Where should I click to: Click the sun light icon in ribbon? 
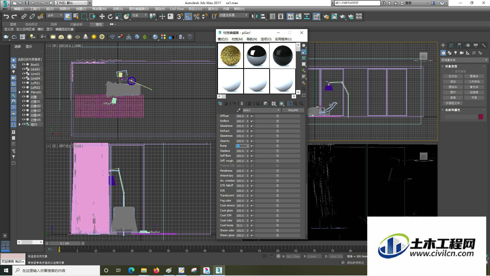[94, 37]
